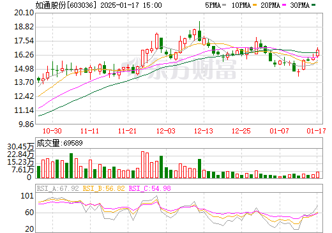332x233 pixels.
Task: Click the 11-11 date axis label
Action: point(89,131)
